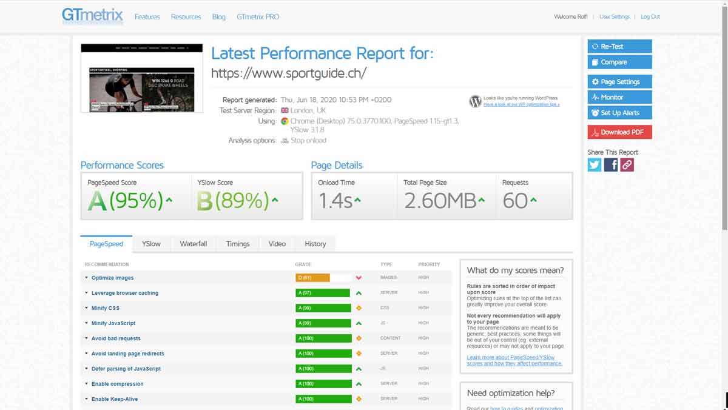Copy report link icon
The height and width of the screenshot is (410, 728).
click(627, 164)
